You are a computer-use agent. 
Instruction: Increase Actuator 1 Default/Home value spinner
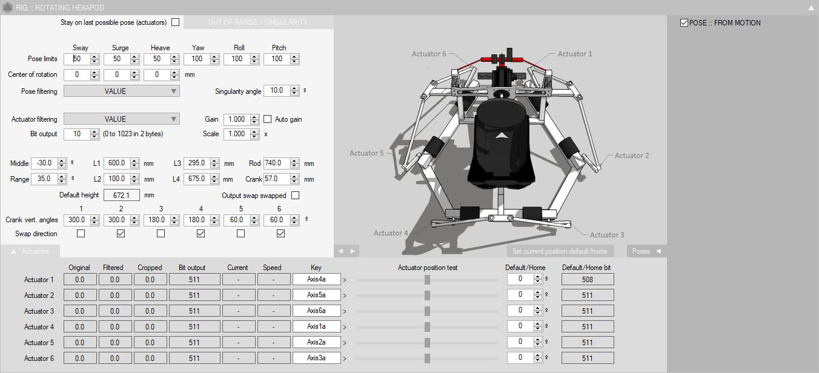[x=537, y=277]
